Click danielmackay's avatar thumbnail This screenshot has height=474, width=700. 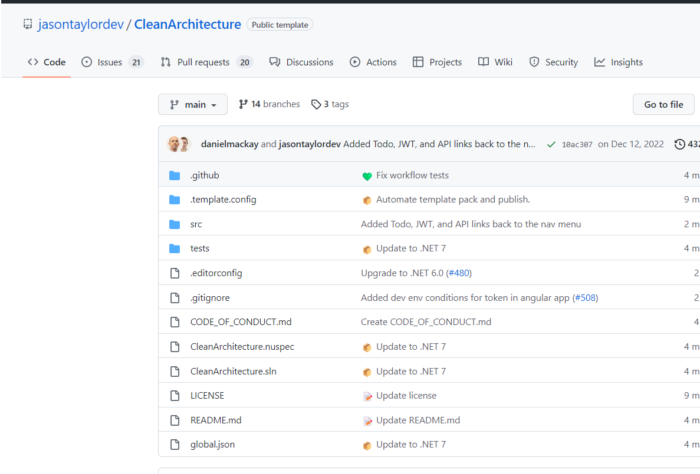[173, 144]
